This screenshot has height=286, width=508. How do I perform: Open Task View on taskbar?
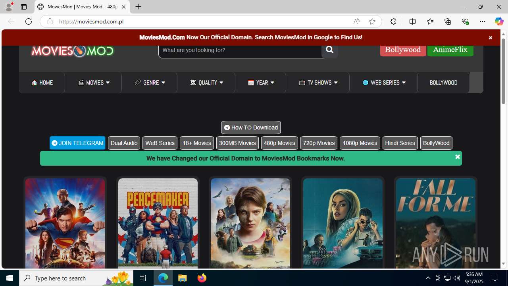tap(143, 278)
